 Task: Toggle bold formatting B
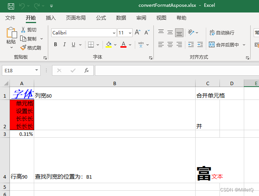(55, 44)
